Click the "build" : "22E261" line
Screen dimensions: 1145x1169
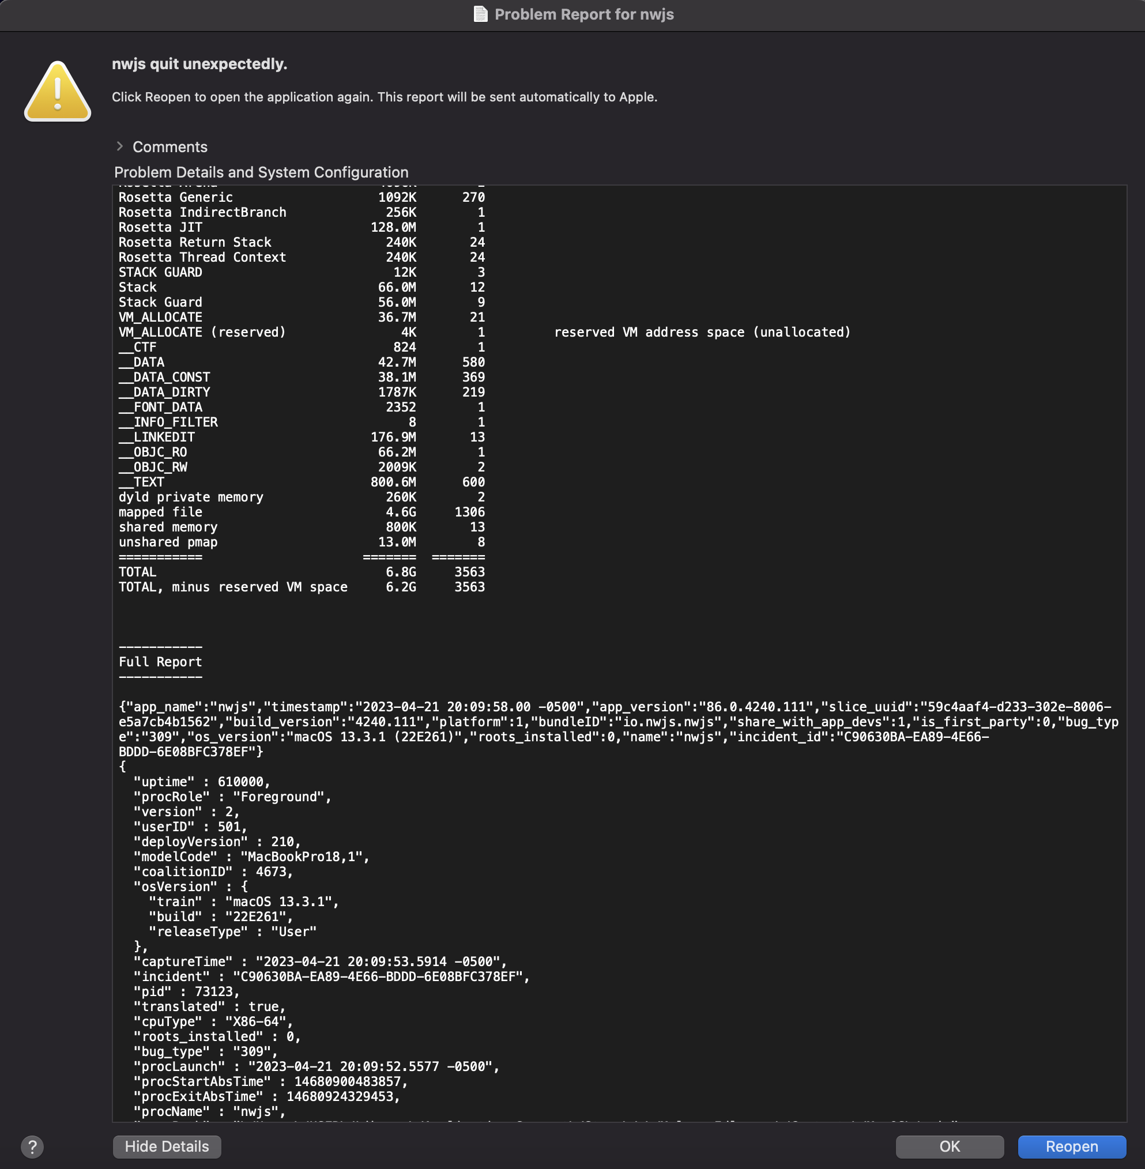(221, 917)
